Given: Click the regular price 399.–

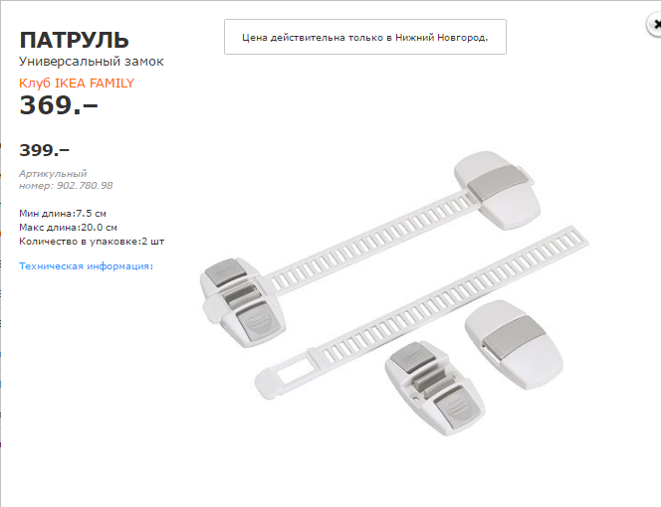Looking at the screenshot, I should [44, 150].
